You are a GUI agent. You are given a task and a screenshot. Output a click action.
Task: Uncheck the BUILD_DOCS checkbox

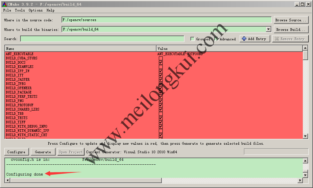[161, 63]
